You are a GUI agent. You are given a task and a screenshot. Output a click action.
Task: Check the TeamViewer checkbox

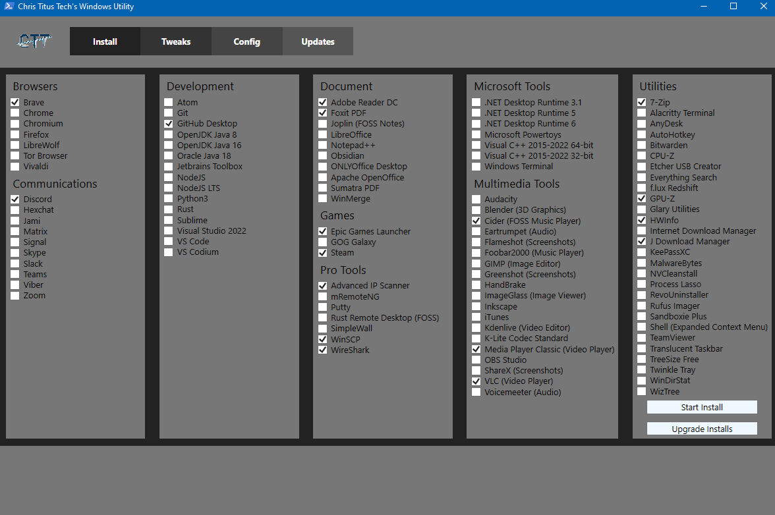(642, 338)
